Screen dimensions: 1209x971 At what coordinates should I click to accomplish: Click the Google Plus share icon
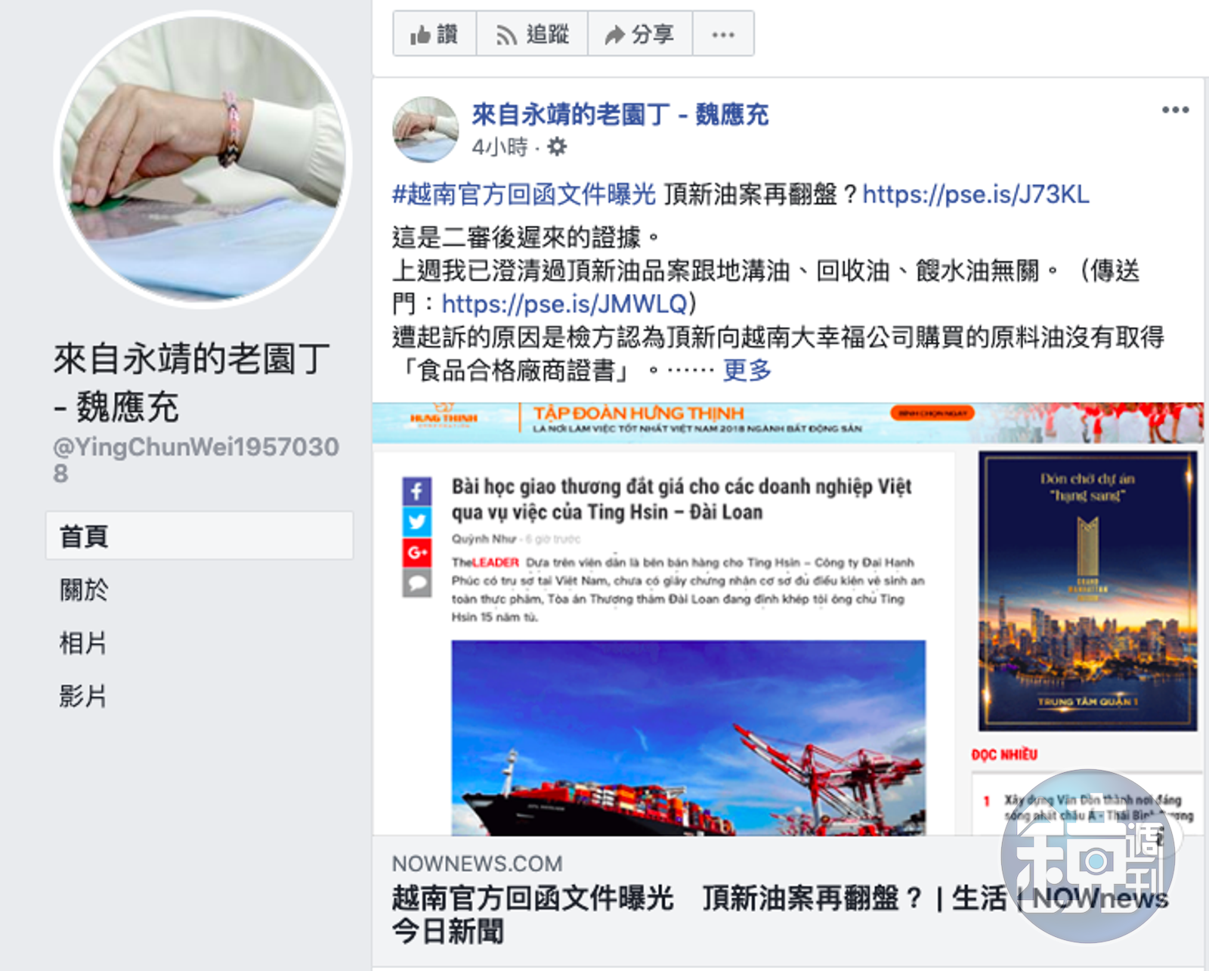coord(417,552)
